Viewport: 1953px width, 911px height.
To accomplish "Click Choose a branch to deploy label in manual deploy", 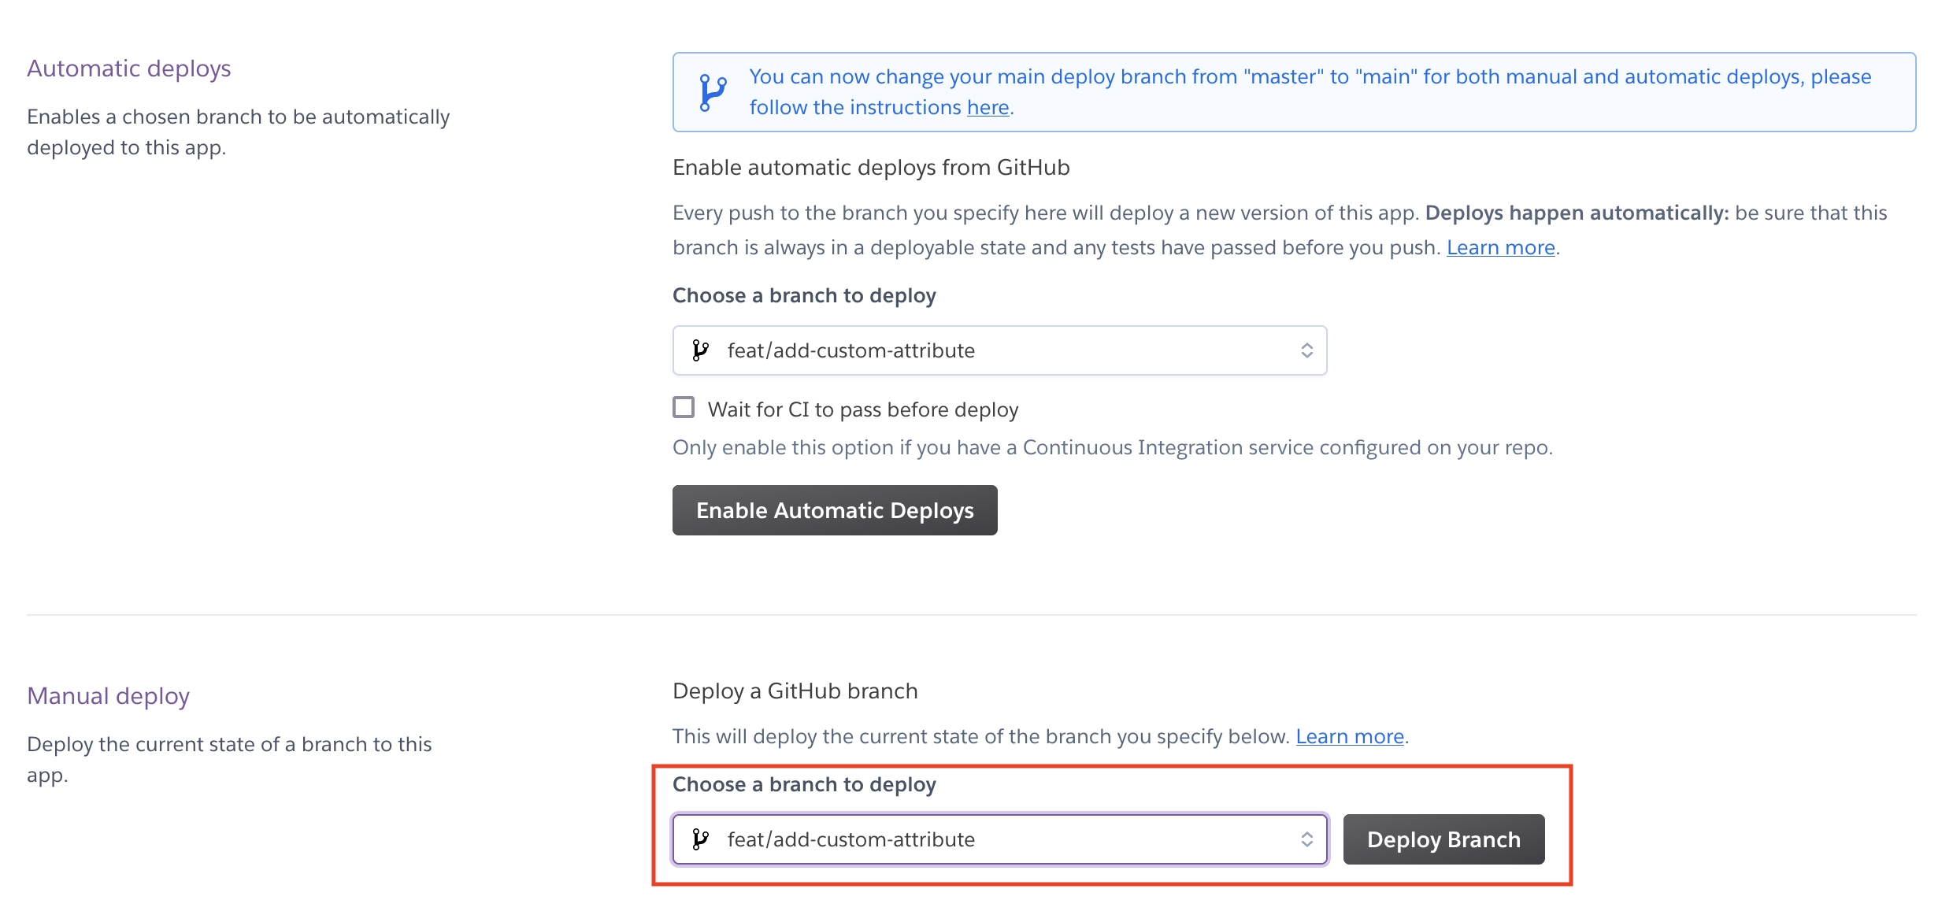I will (804, 785).
